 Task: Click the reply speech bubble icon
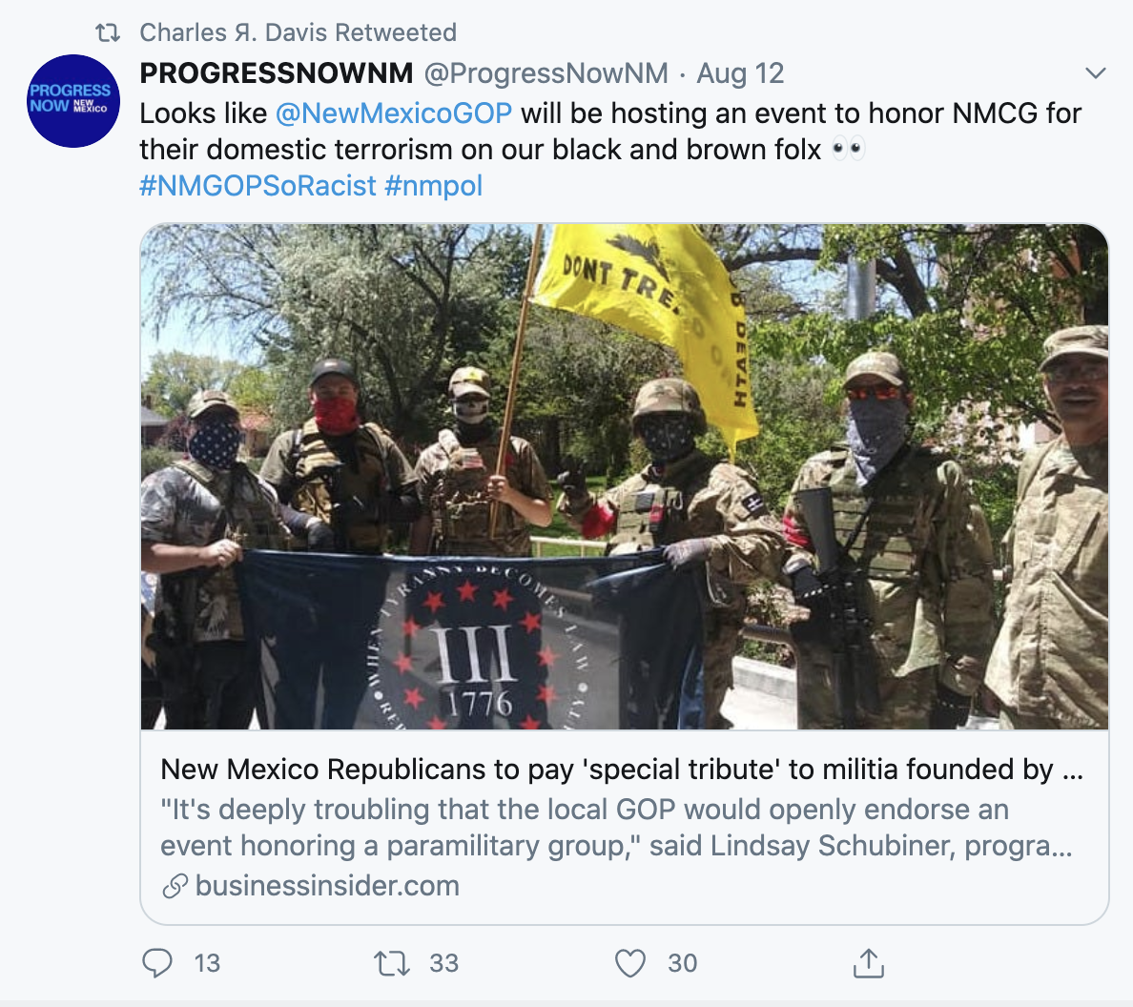[x=156, y=963]
